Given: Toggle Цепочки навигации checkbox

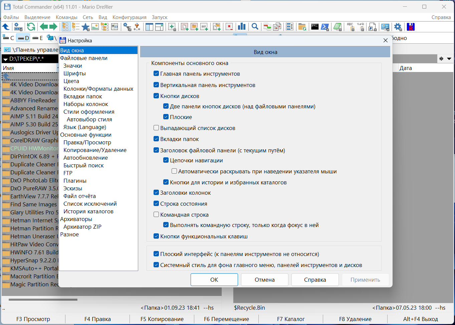Looking at the screenshot, I should (166, 160).
